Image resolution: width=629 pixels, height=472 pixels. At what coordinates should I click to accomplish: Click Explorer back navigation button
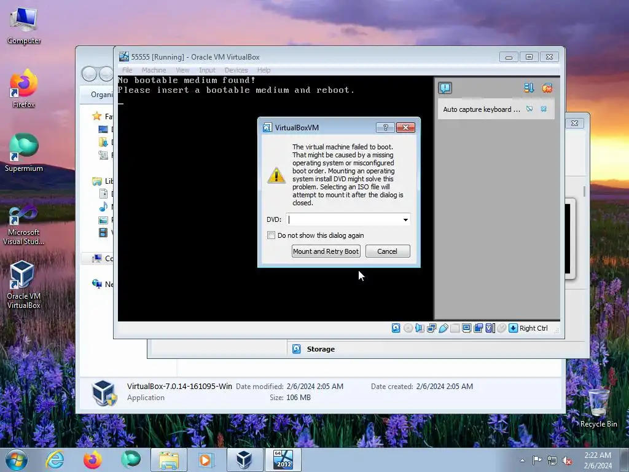(x=89, y=74)
